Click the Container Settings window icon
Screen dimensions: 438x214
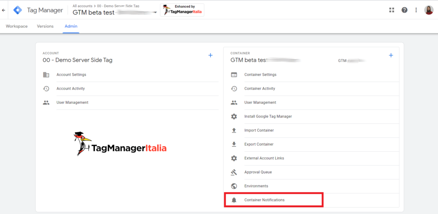click(234, 75)
